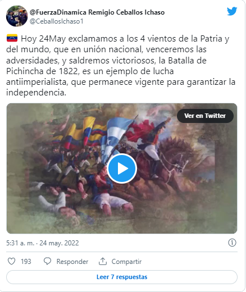The width and height of the screenshot is (246, 292).
Task: Click the 193 likes count
Action: (x=26, y=262)
